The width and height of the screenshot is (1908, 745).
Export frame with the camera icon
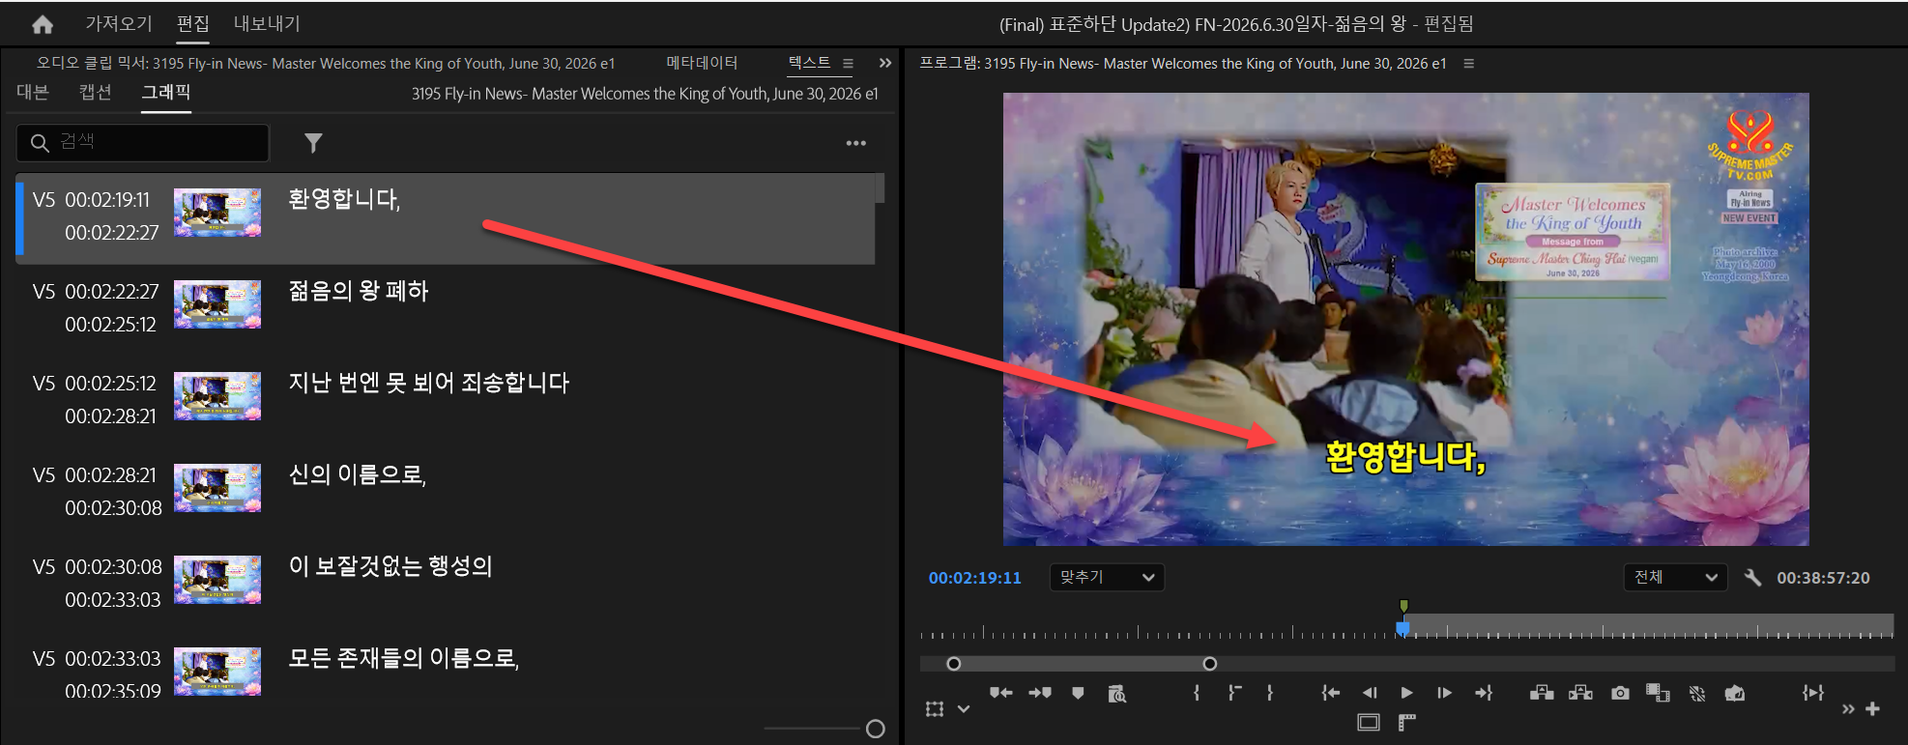coord(1621,693)
